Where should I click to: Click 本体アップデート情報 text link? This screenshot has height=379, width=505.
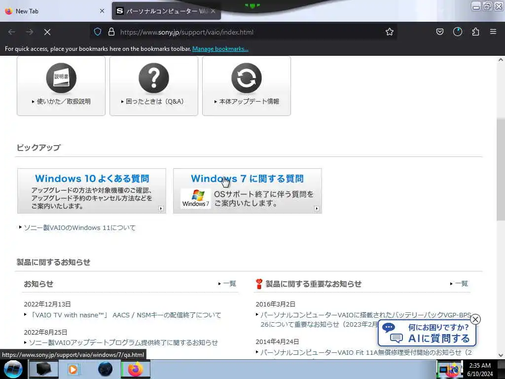(x=249, y=101)
